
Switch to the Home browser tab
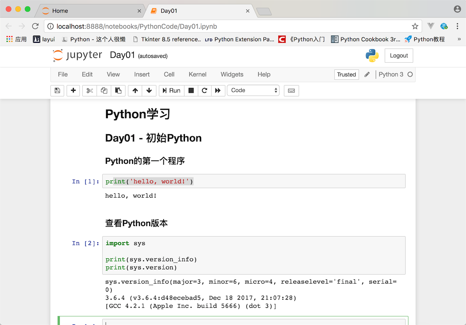(x=60, y=10)
